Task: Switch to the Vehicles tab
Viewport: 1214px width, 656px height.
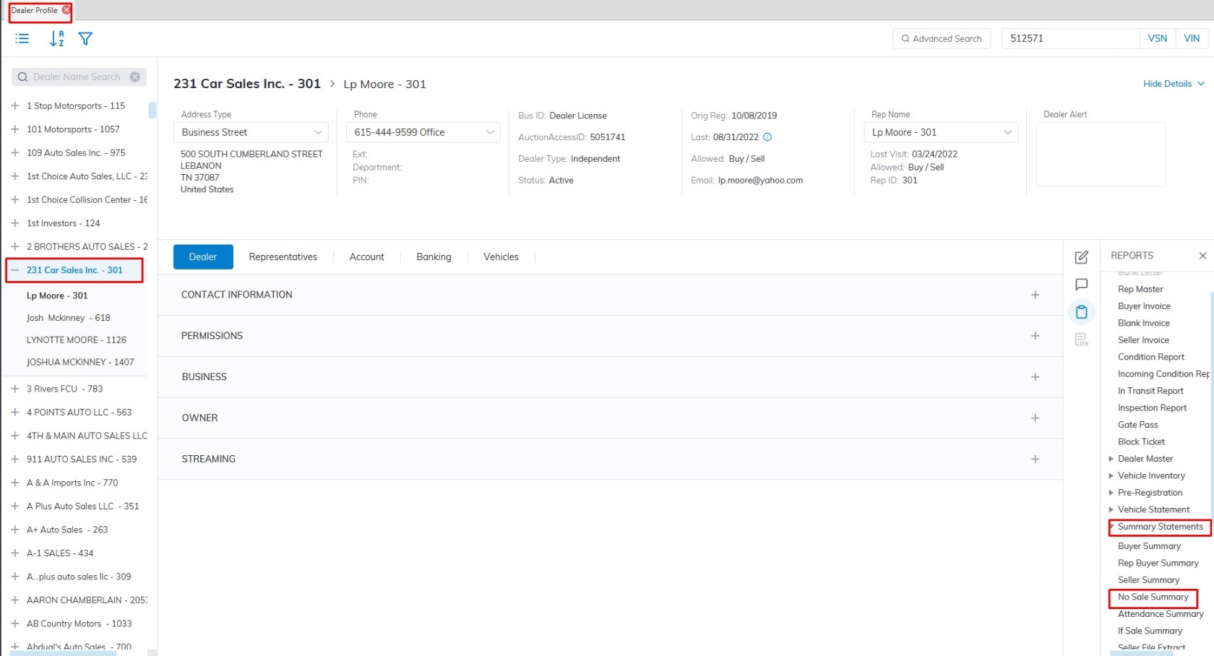Action: click(501, 257)
